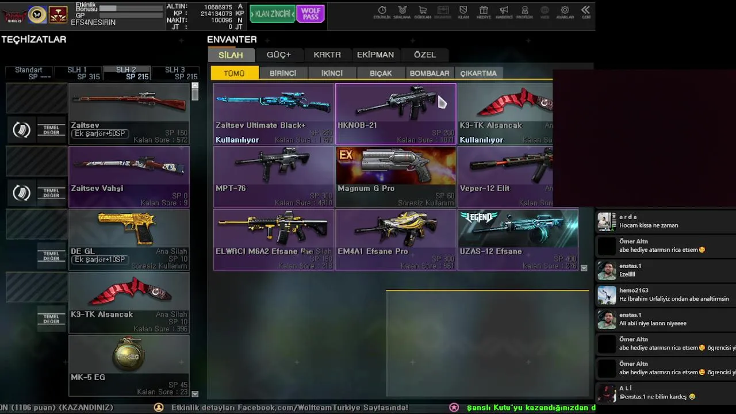The width and height of the screenshot is (736, 414).
Task: Click the equipped MK-5 EG grenade slot
Action: pyautogui.click(x=129, y=366)
